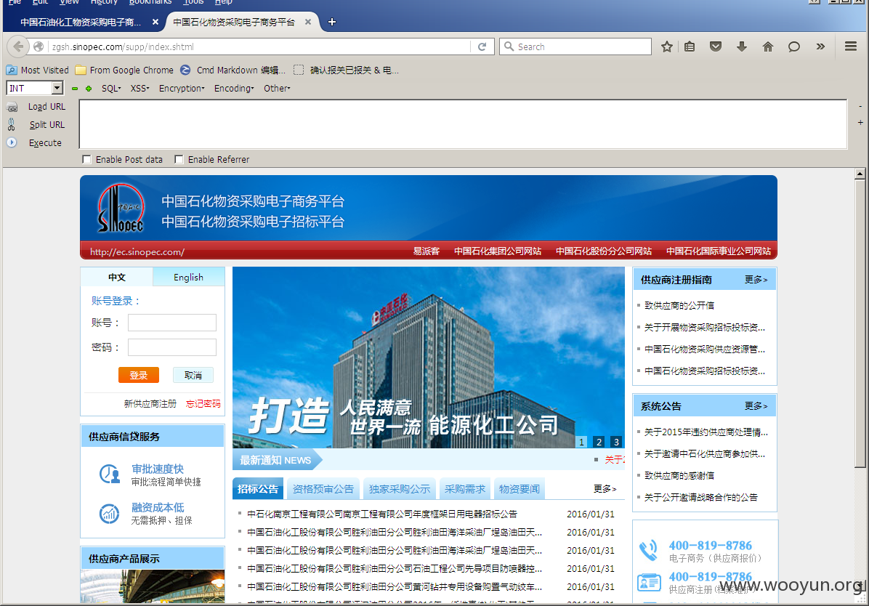Image resolution: width=869 pixels, height=606 pixels.
Task: Open the 采购需求 tab
Action: 465,489
